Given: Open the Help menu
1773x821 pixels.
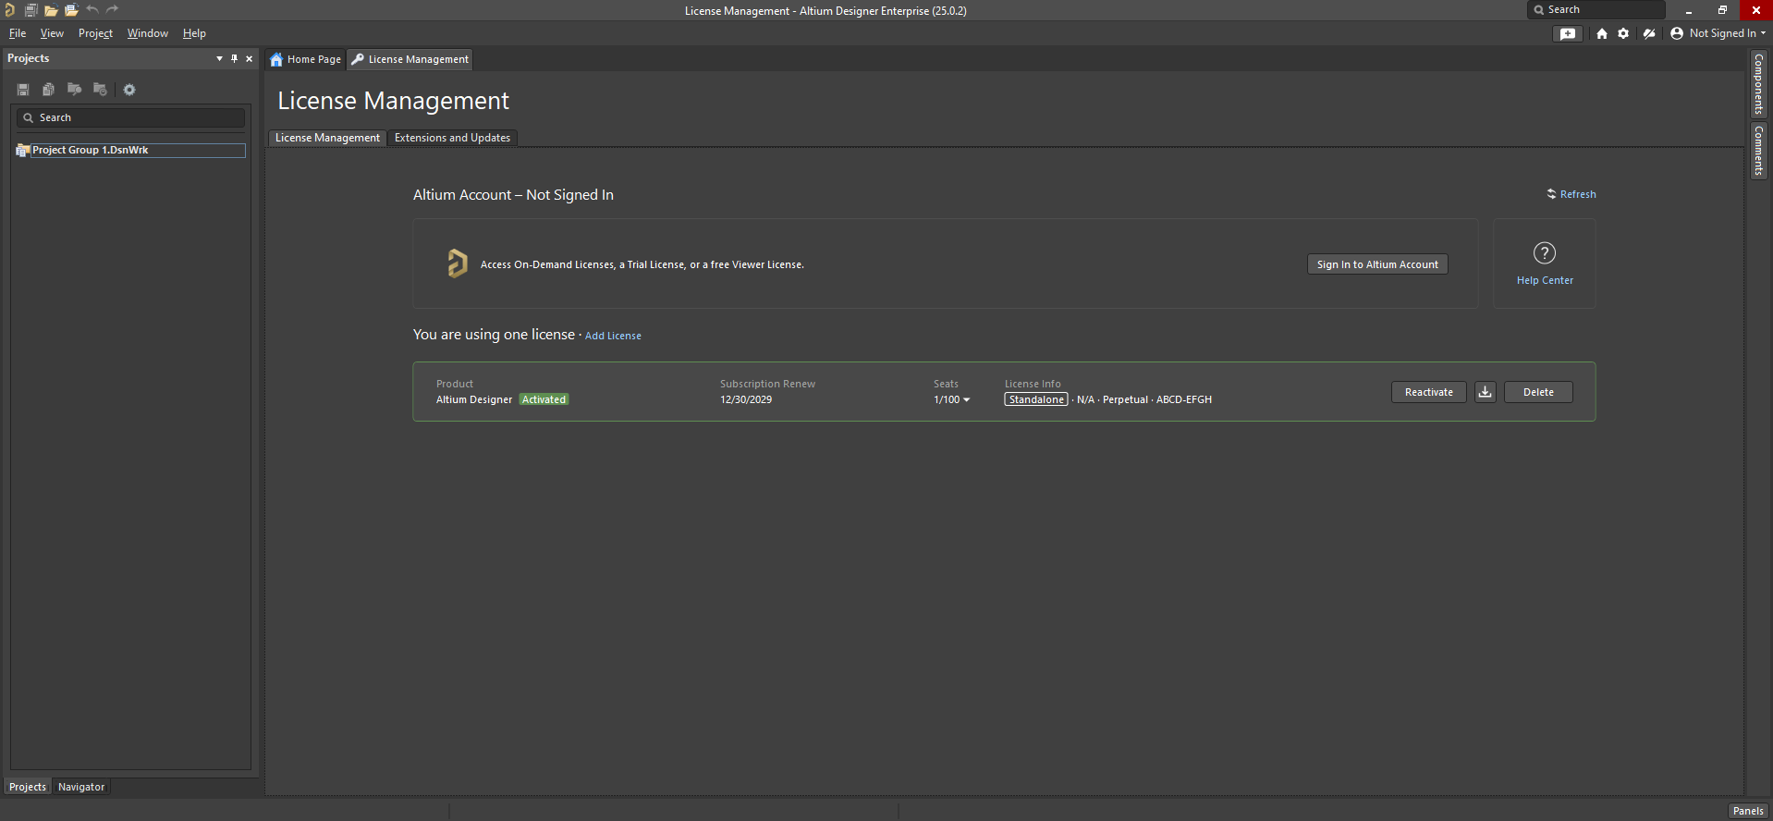Looking at the screenshot, I should point(194,33).
